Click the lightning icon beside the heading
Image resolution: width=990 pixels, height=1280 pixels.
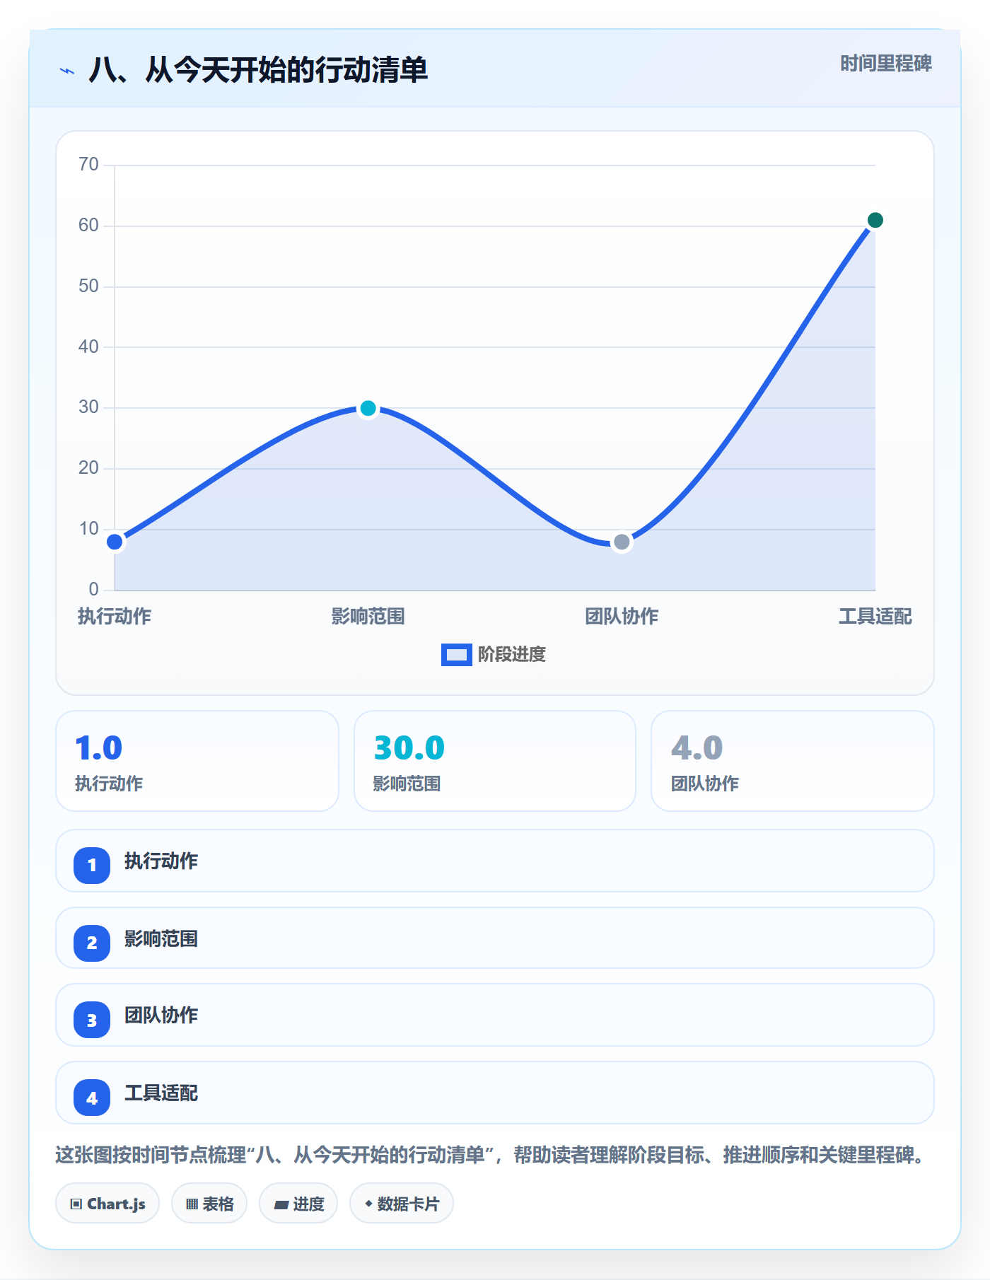pos(67,71)
